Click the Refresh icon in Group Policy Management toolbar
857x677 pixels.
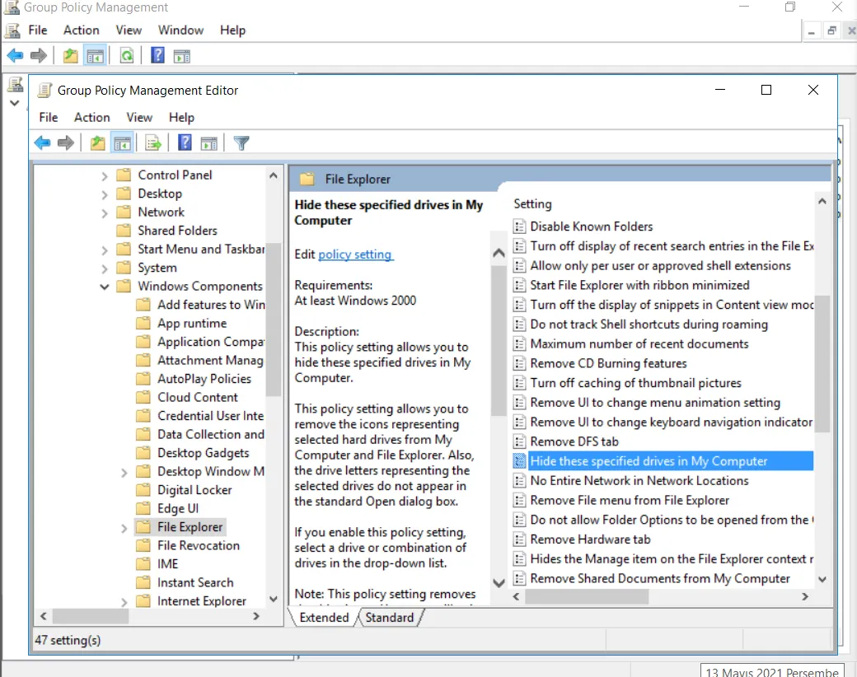[x=127, y=55]
